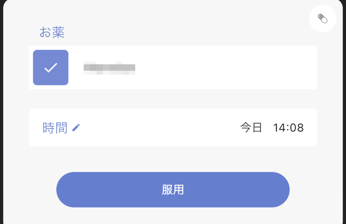This screenshot has width=346, height=224.
Task: Open the medication list via the round pill button
Action: 322,19
